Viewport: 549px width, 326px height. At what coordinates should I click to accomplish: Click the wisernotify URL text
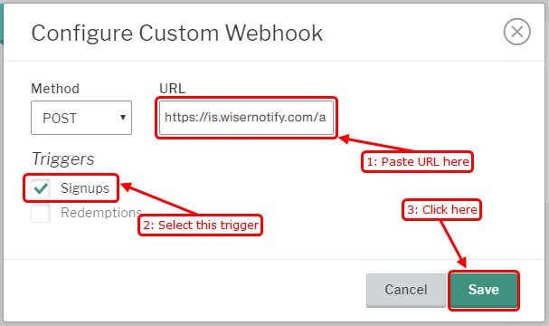coord(245,117)
